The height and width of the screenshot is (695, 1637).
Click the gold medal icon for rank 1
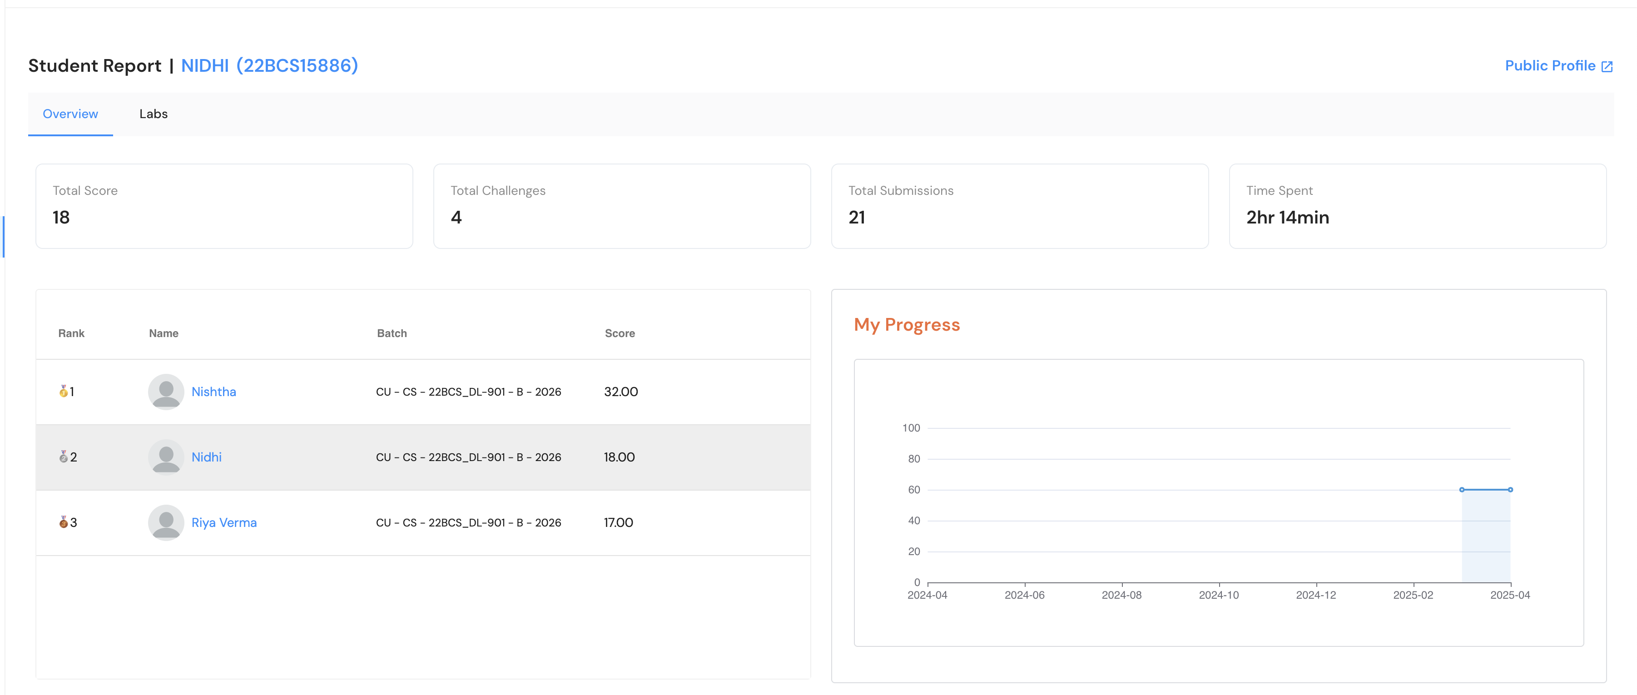point(64,392)
